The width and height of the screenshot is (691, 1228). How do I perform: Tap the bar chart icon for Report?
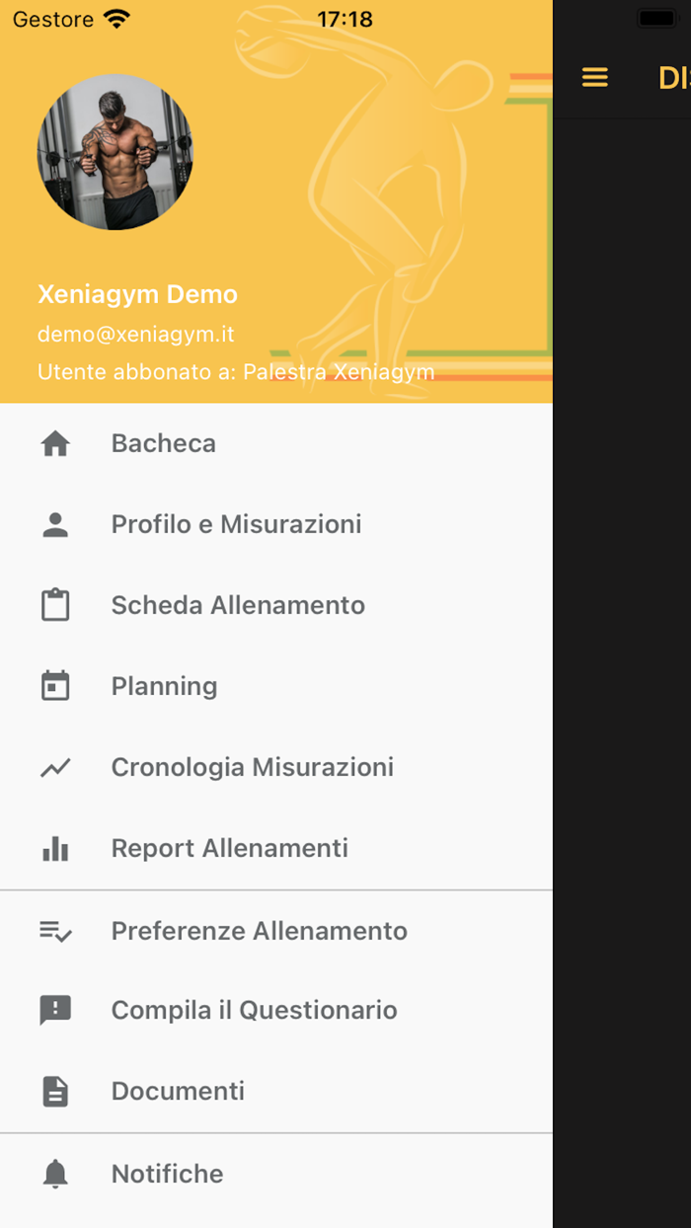point(55,848)
